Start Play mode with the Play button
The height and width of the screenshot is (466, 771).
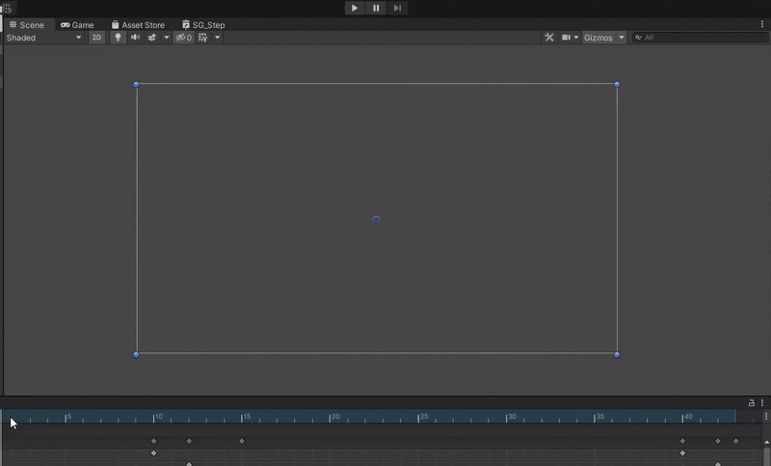354,8
